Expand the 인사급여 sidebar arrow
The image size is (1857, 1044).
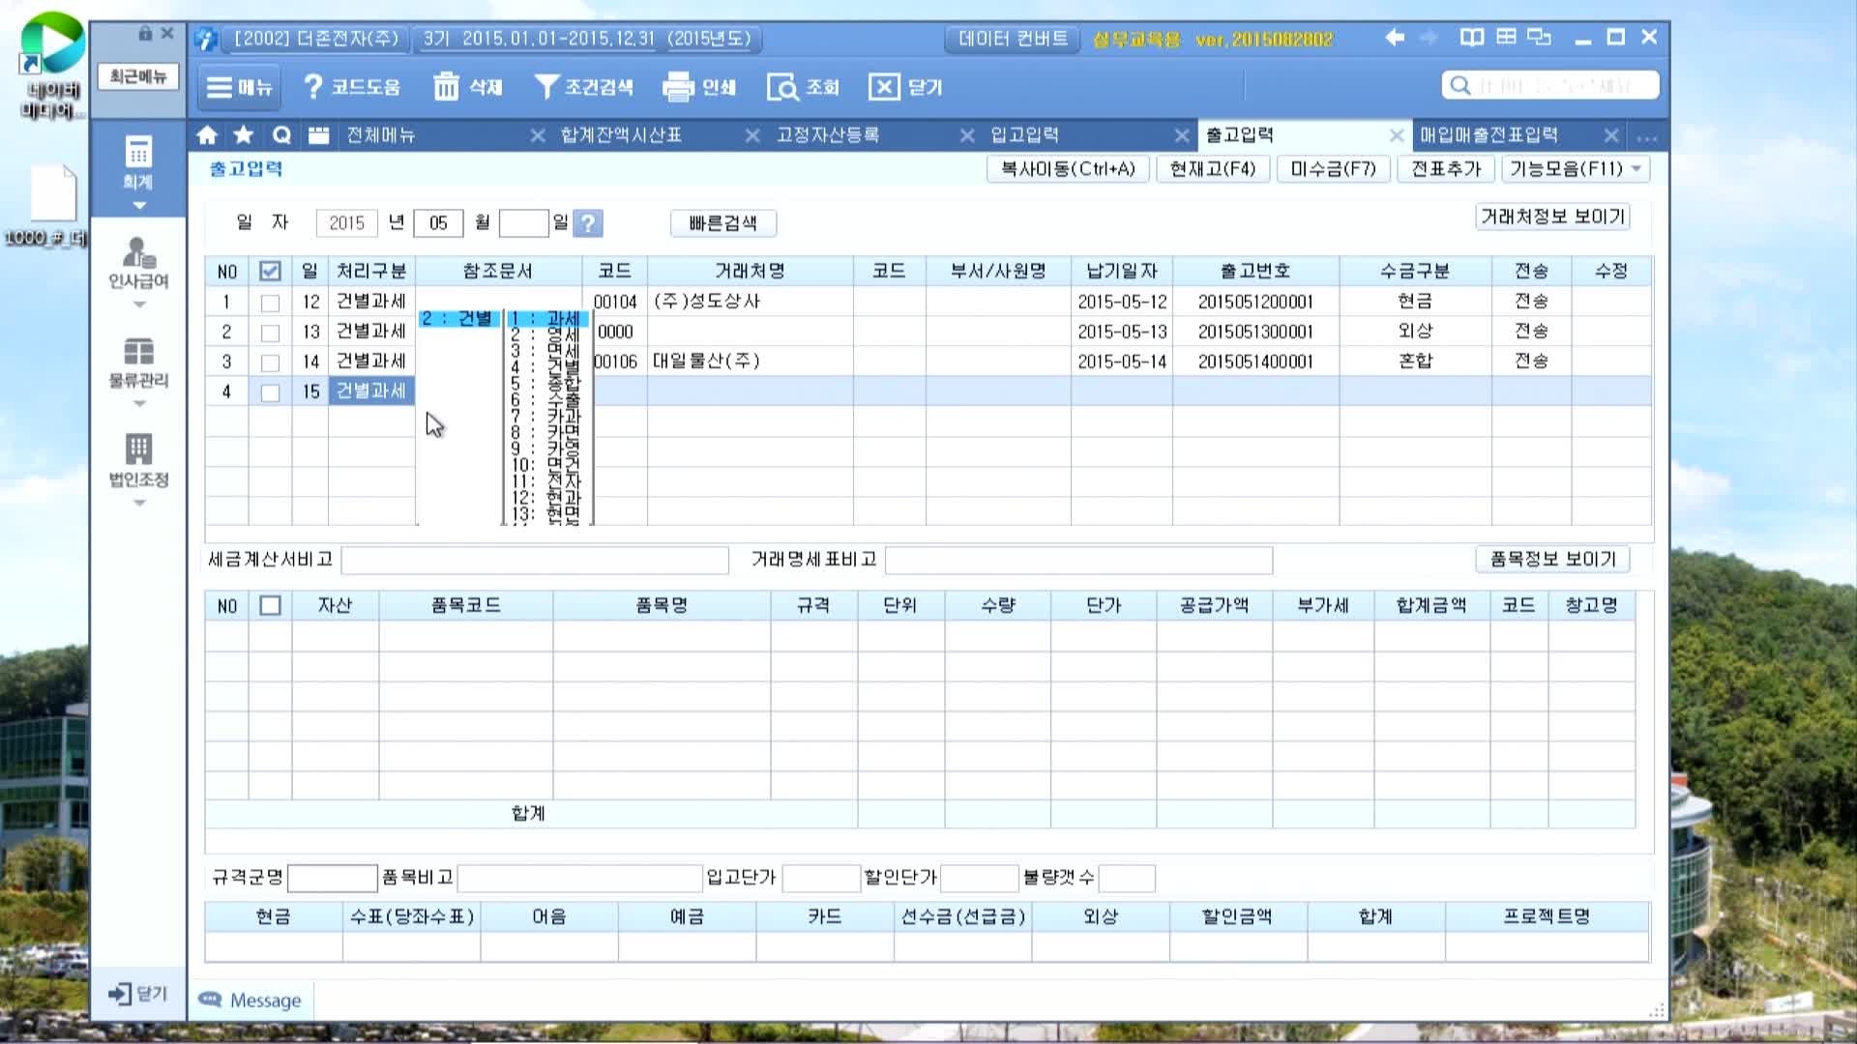coord(138,305)
